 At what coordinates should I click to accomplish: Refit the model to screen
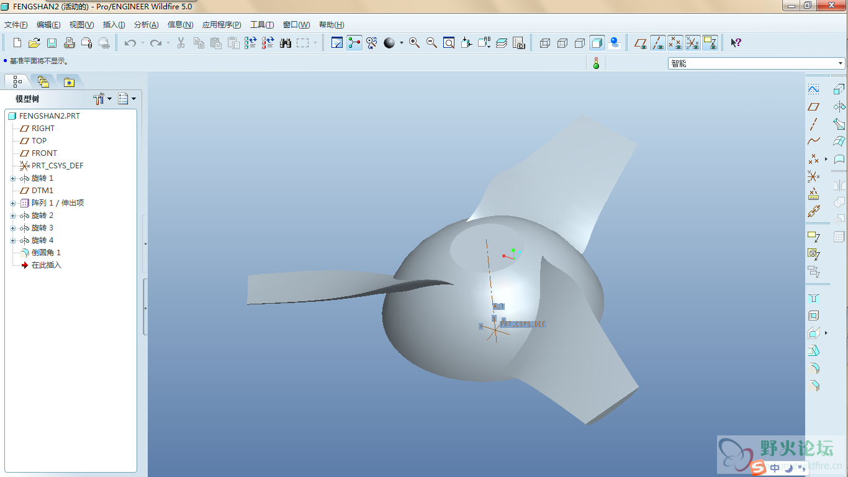click(x=449, y=43)
